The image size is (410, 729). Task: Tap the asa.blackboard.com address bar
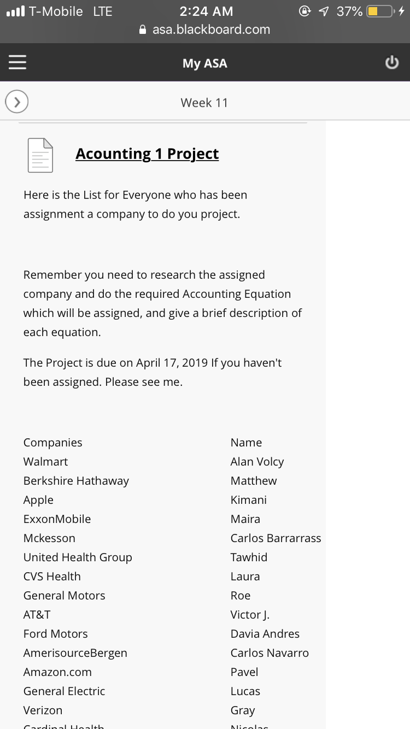tap(205, 30)
